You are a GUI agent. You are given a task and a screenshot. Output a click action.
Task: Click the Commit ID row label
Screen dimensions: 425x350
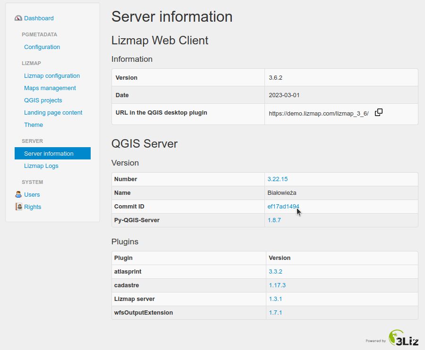[129, 207]
